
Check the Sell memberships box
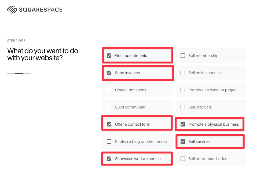pyautogui.click(x=183, y=56)
